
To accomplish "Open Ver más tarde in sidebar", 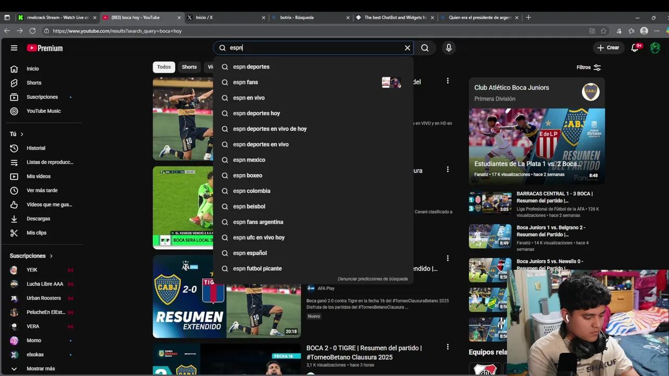I will coord(41,191).
